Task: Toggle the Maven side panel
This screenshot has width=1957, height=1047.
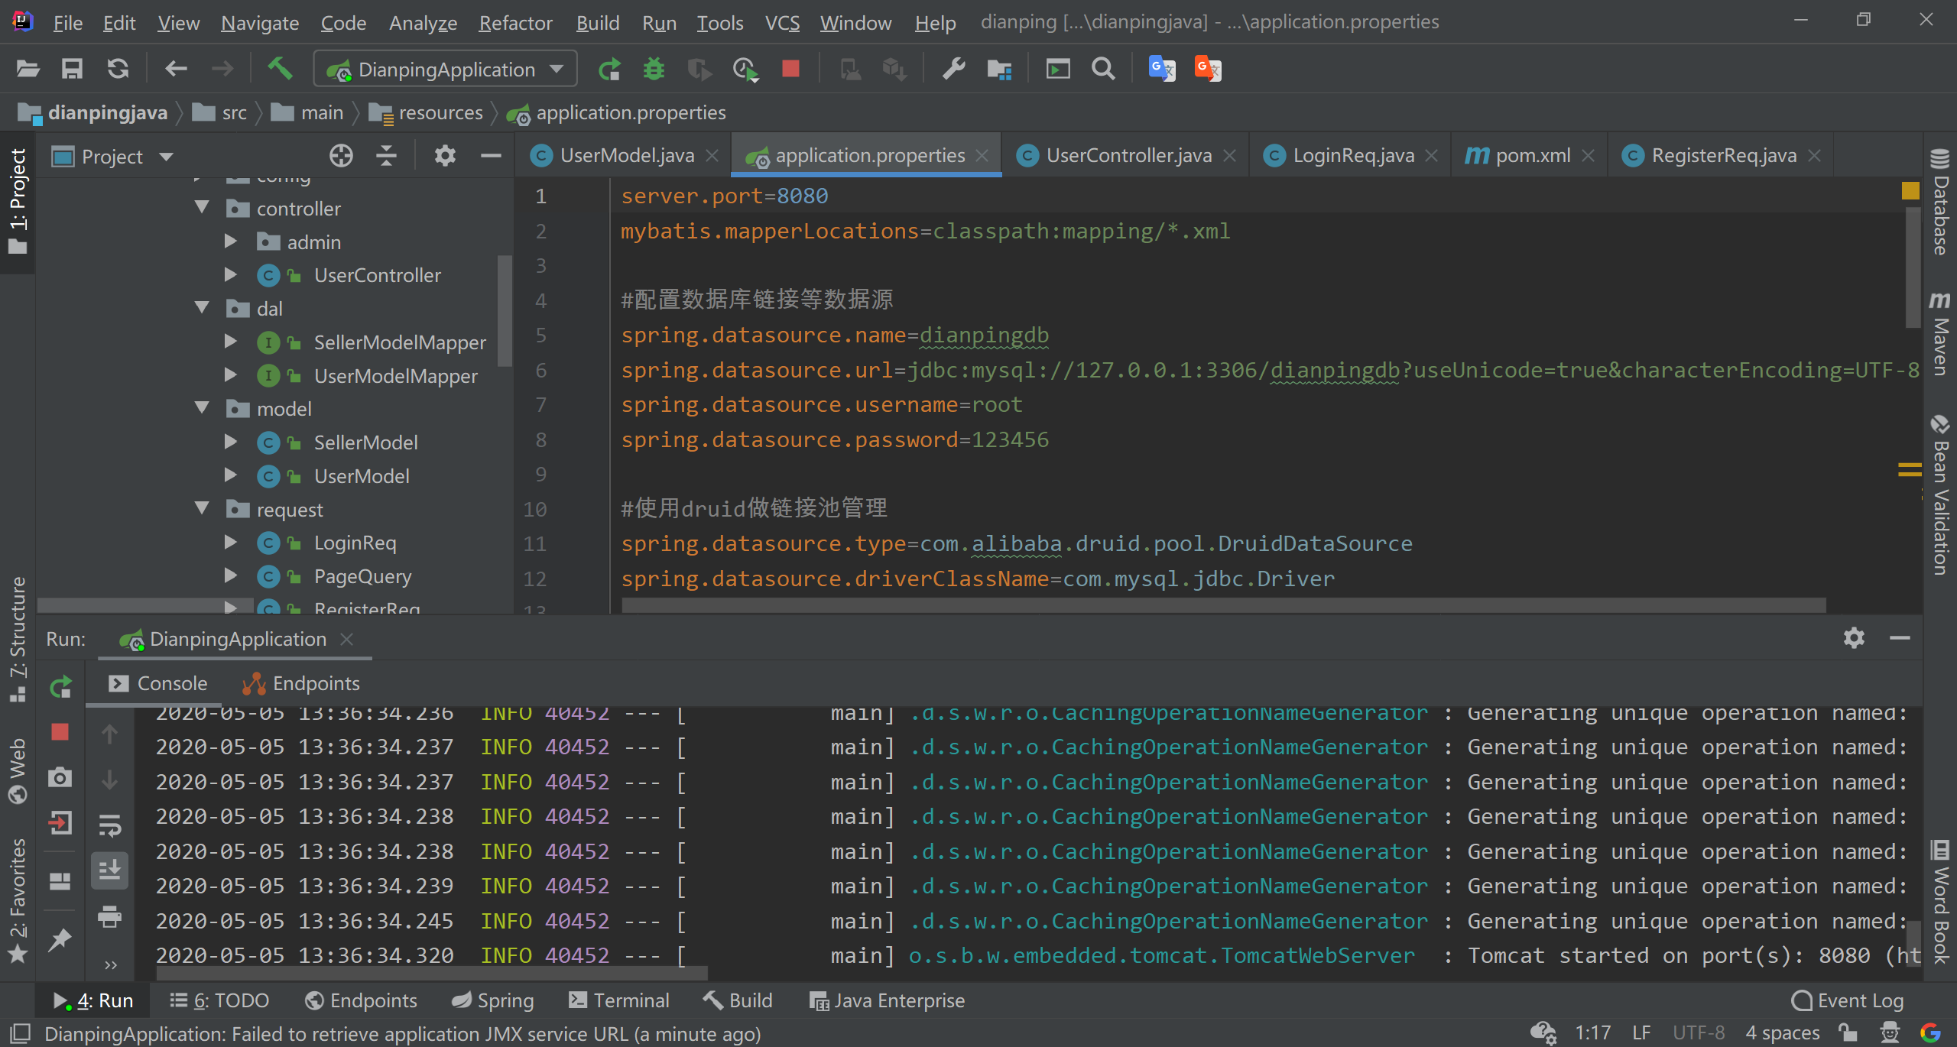Action: pos(1940,334)
